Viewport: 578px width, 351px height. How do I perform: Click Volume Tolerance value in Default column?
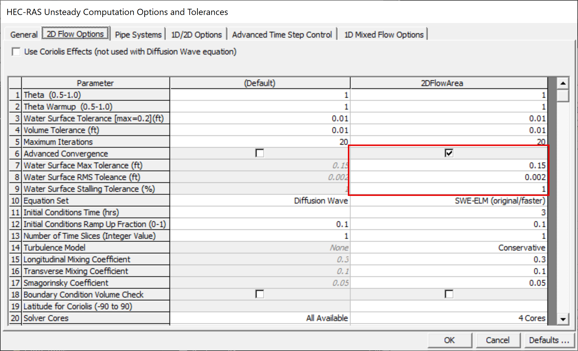[x=260, y=130]
